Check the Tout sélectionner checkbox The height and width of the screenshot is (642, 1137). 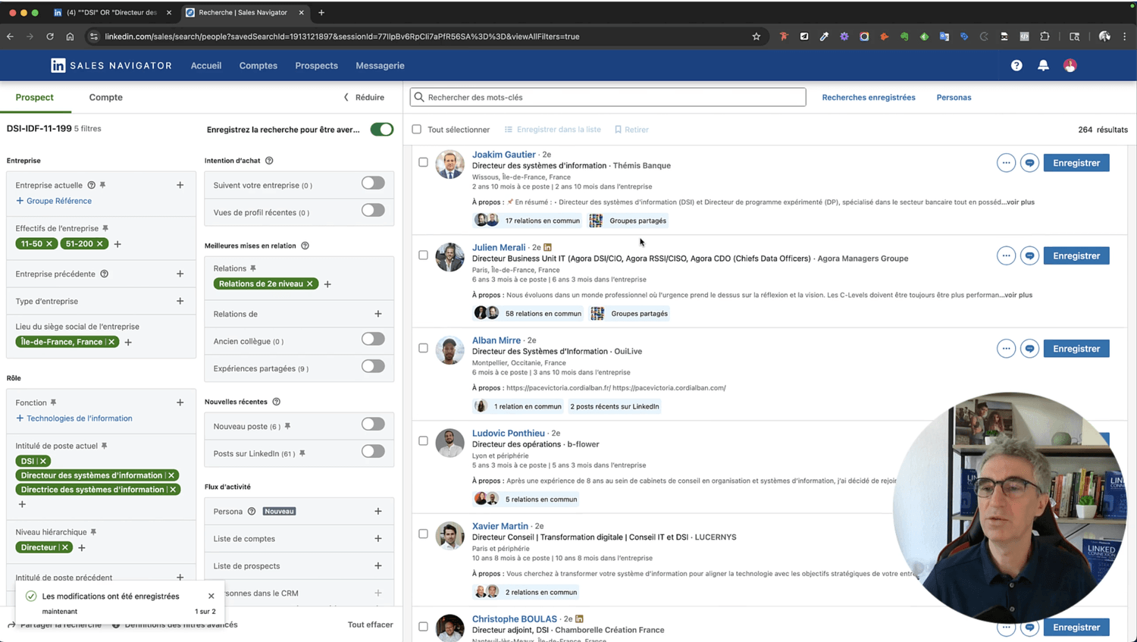click(417, 130)
